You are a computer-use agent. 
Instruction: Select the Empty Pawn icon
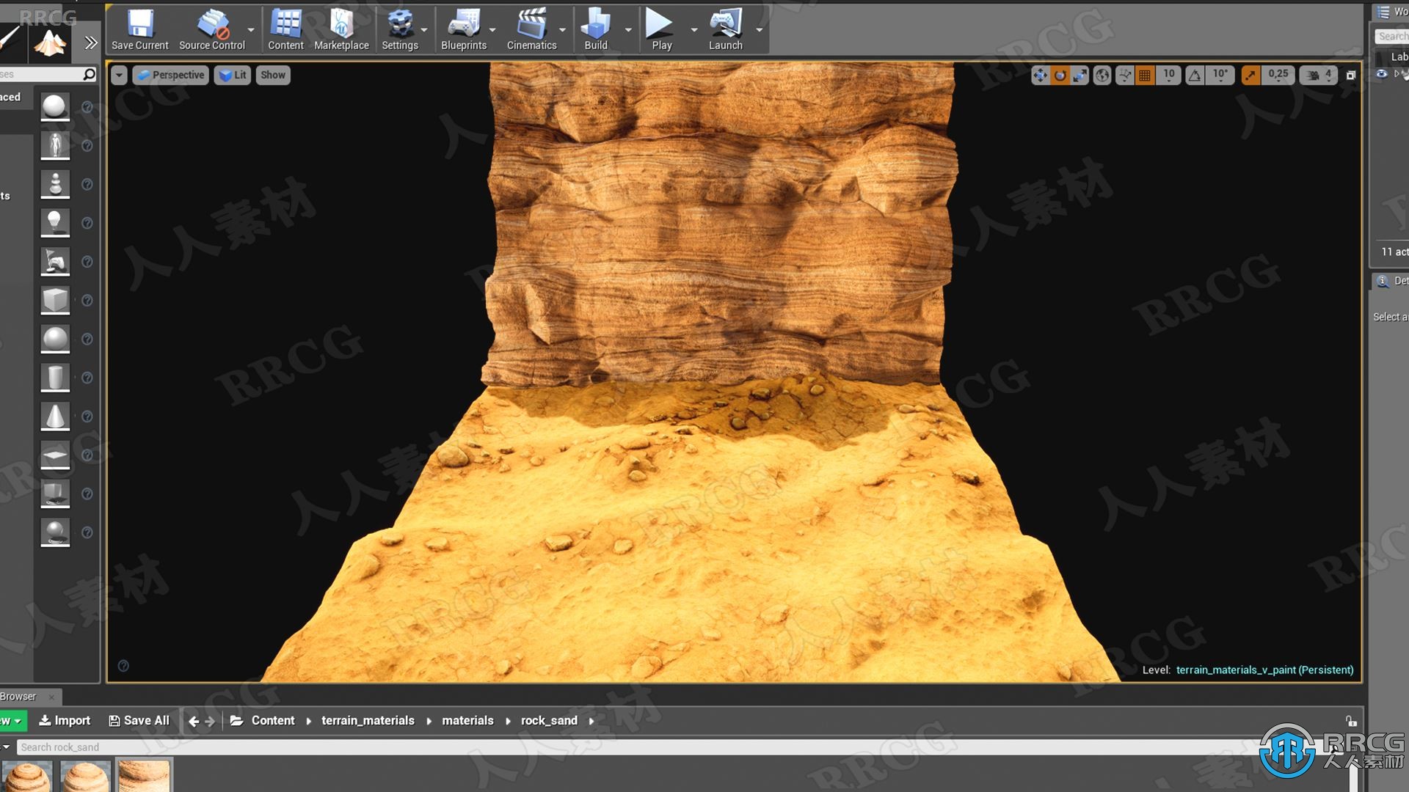click(55, 184)
